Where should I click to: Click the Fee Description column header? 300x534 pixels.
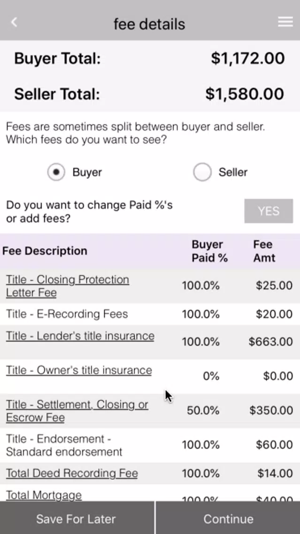click(x=45, y=251)
